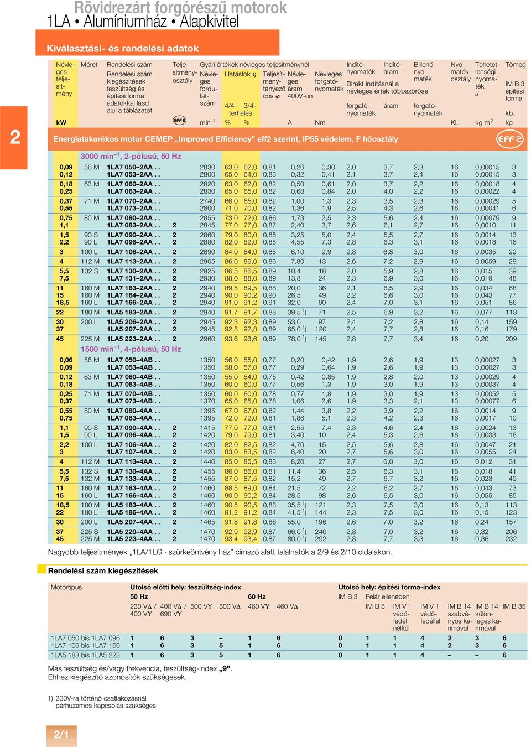Viewport: 531px width, 747px height.
Task: Click the Gyári értékek névleges teljesítménynél header
Action: click(x=254, y=65)
